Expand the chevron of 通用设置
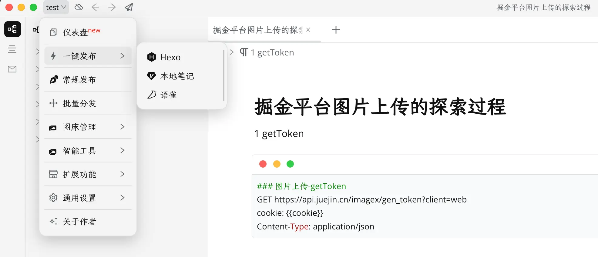The height and width of the screenshot is (257, 598). coord(122,198)
